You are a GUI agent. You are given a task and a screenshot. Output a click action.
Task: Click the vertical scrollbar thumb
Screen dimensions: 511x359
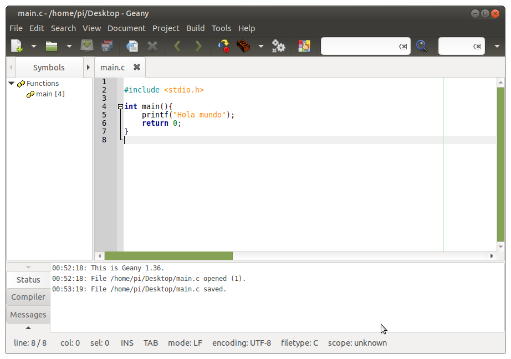pos(500,164)
